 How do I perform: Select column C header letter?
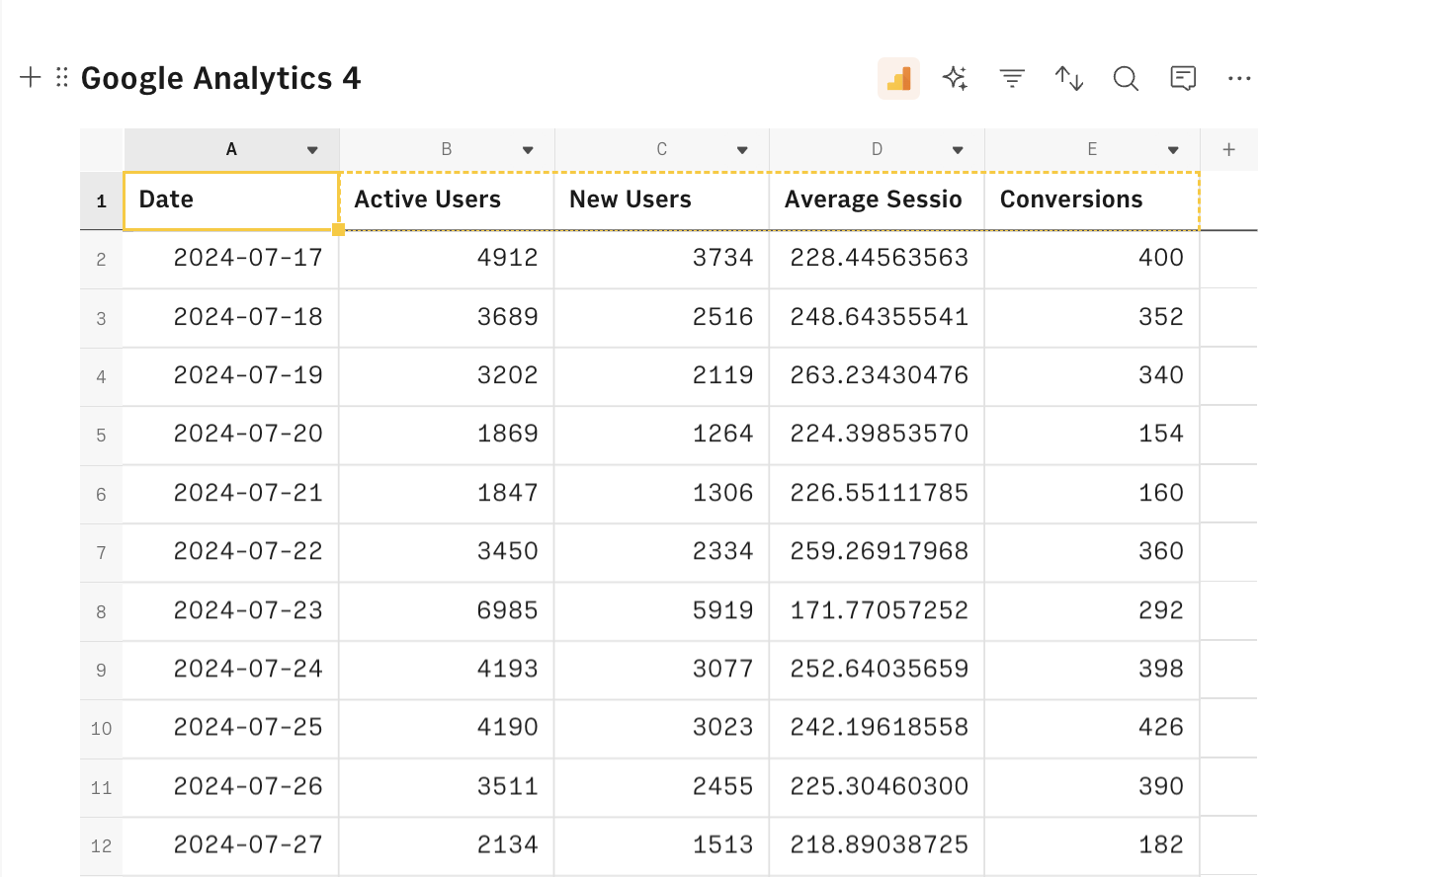click(662, 149)
